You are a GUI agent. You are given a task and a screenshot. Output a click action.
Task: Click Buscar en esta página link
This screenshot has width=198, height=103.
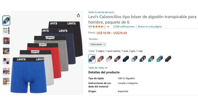[x=150, y=27]
